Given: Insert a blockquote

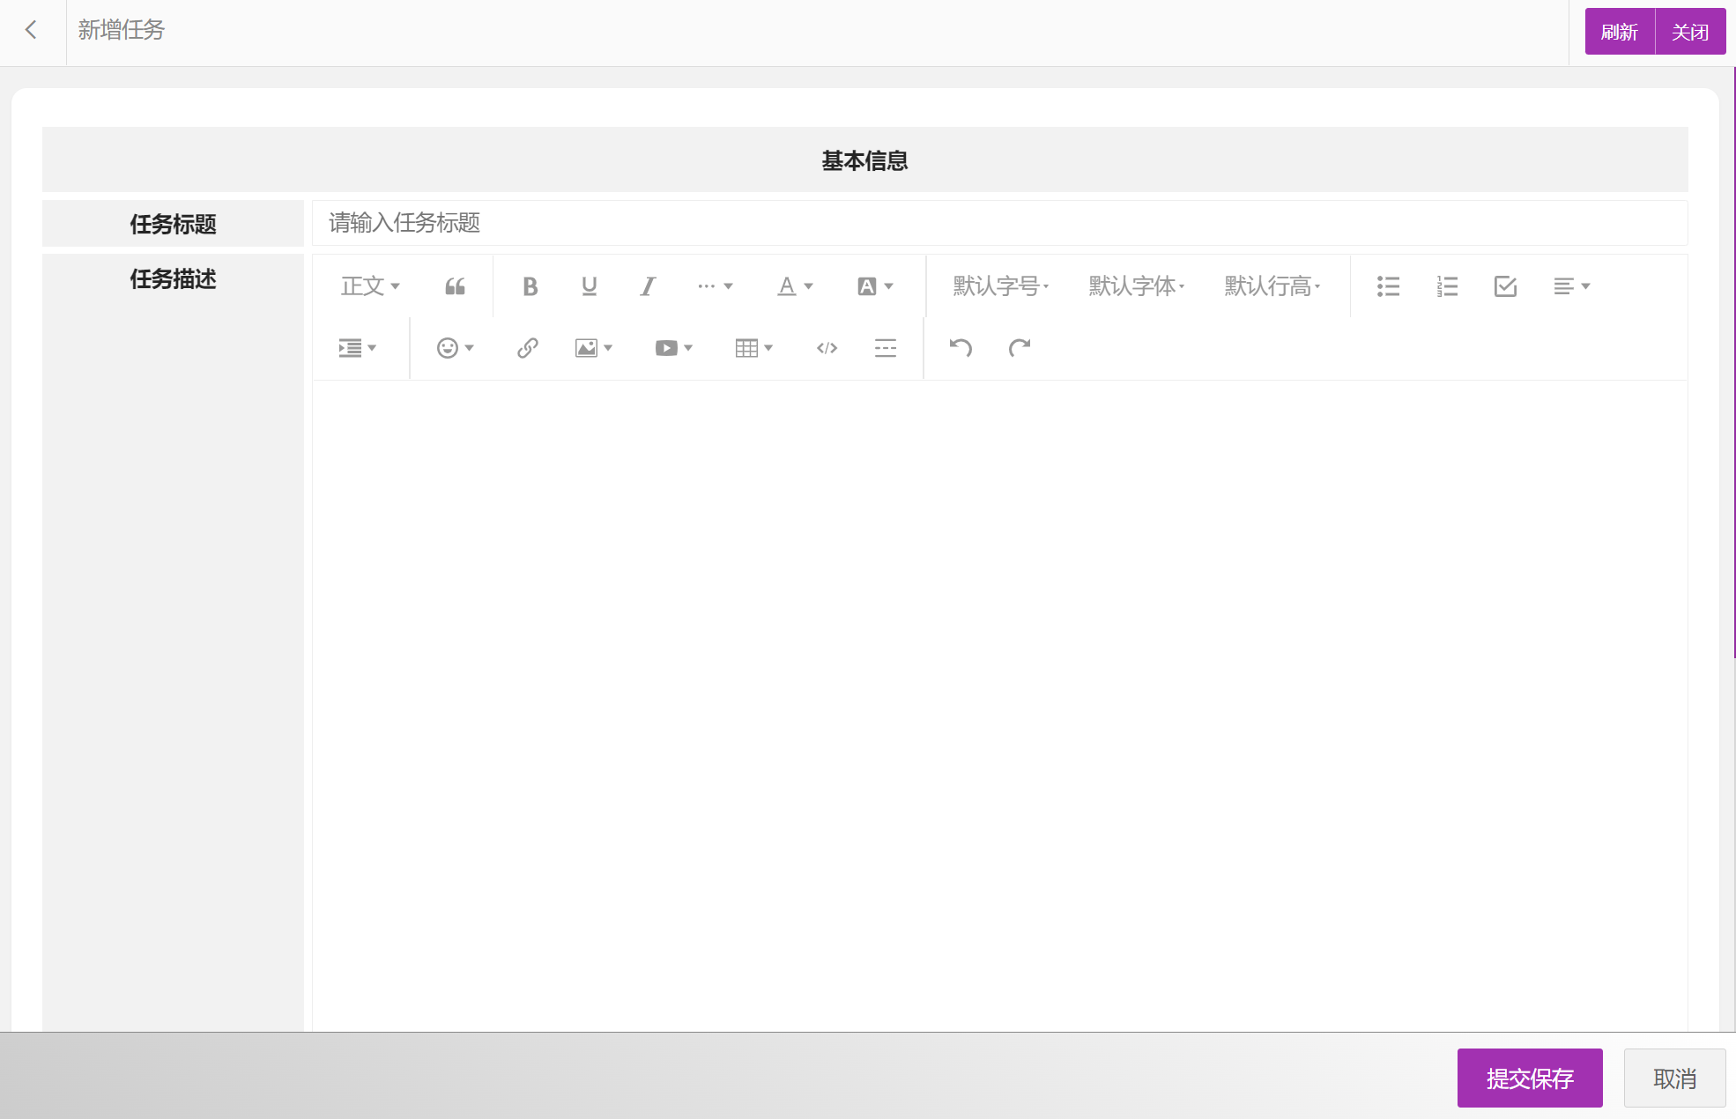Looking at the screenshot, I should [x=455, y=285].
